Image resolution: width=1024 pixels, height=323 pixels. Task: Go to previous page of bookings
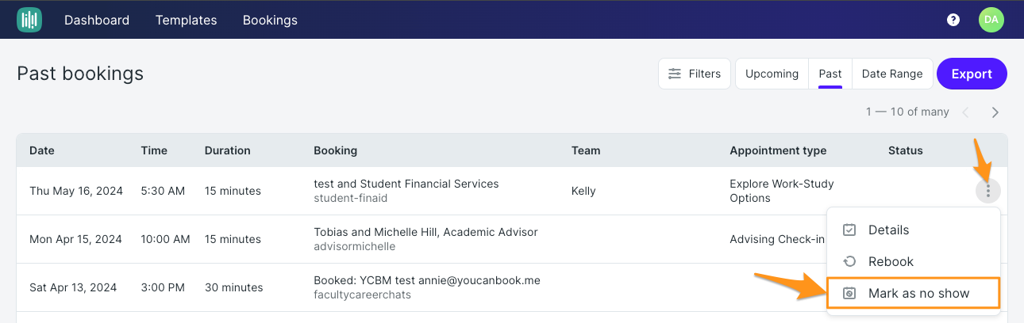tap(966, 112)
